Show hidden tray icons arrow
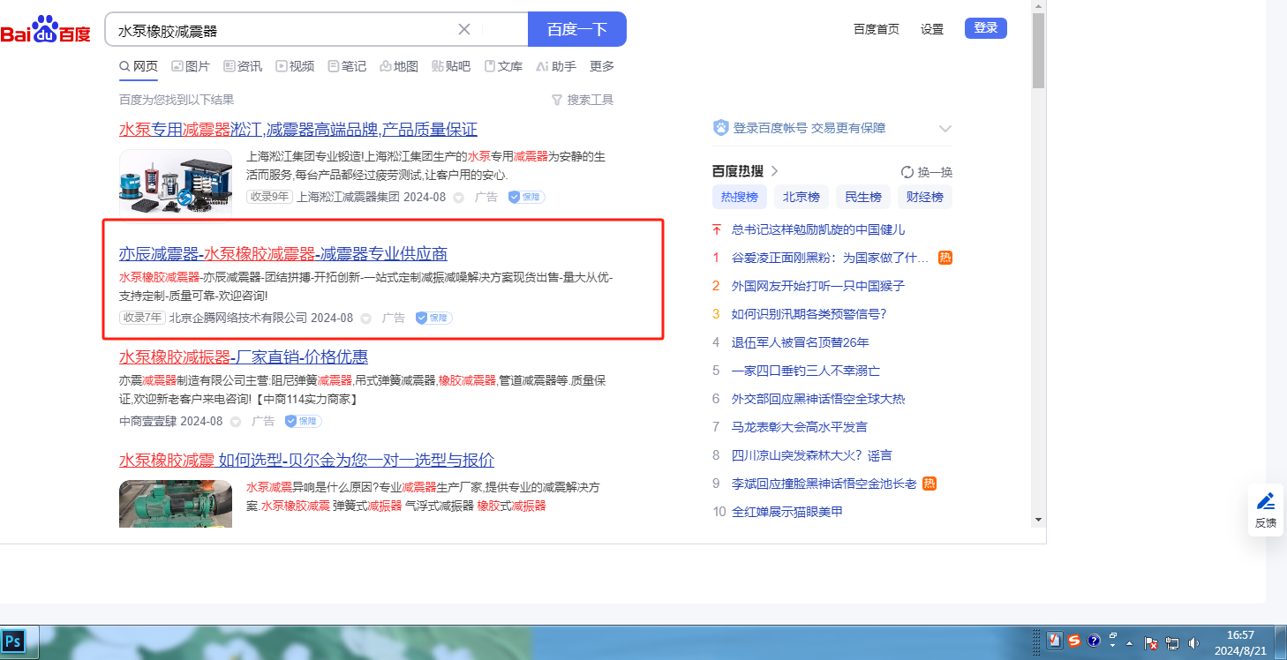1287x660 pixels. coord(1129,642)
